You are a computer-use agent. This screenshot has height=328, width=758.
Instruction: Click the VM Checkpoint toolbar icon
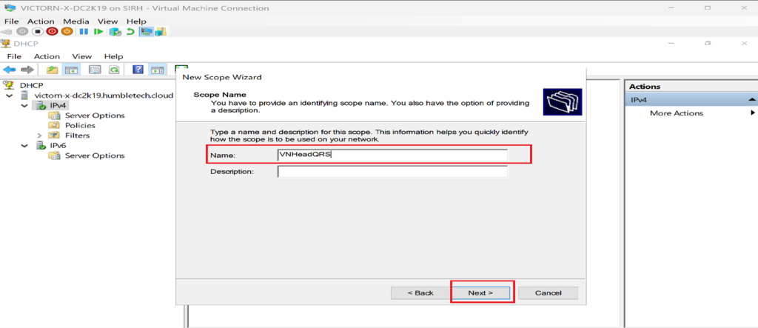click(x=115, y=32)
